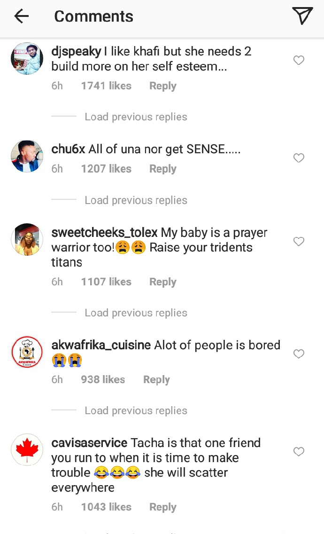Viewport: 324px width, 534px height.
Task: Tap the akwafrika_cuisine chef logo avatar
Action: (27, 352)
